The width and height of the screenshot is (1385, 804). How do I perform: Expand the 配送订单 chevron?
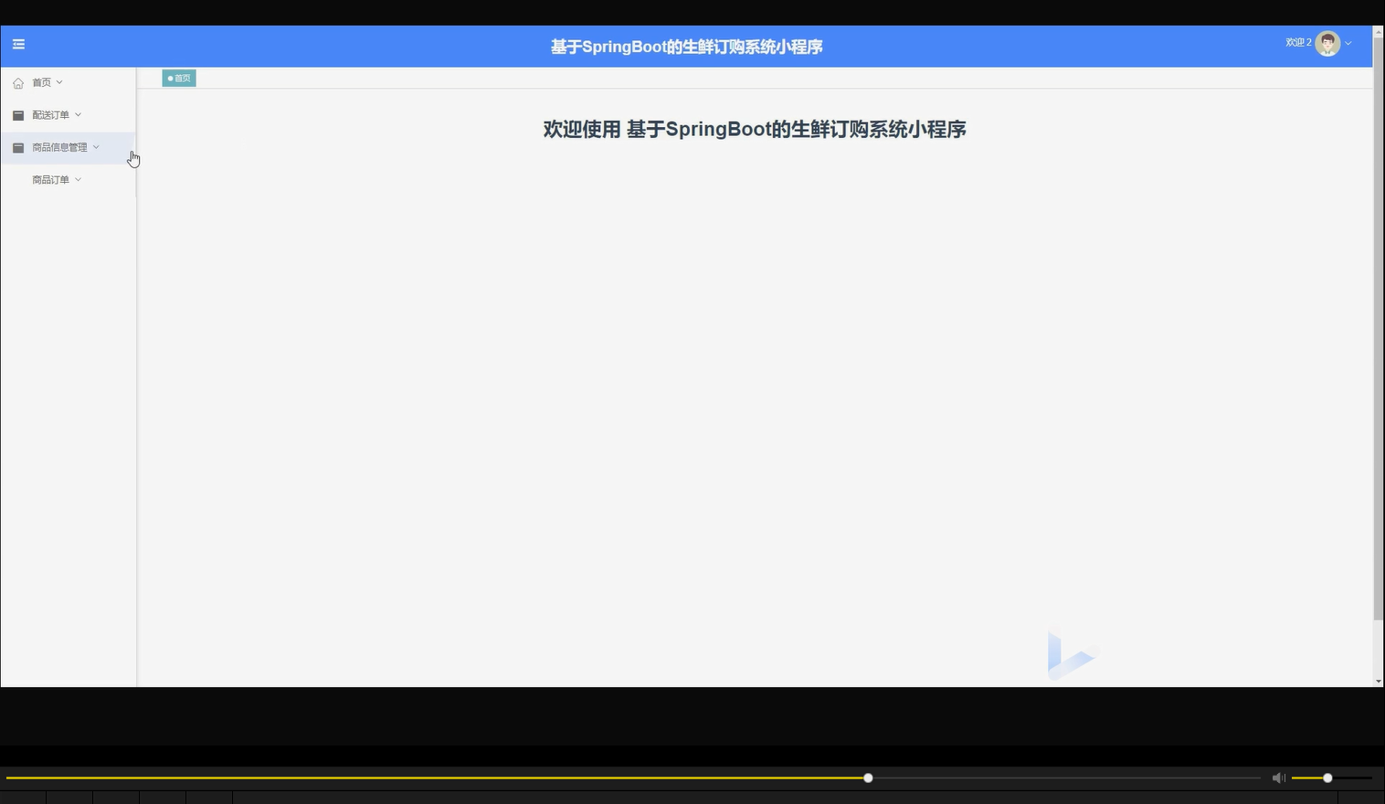(78, 114)
